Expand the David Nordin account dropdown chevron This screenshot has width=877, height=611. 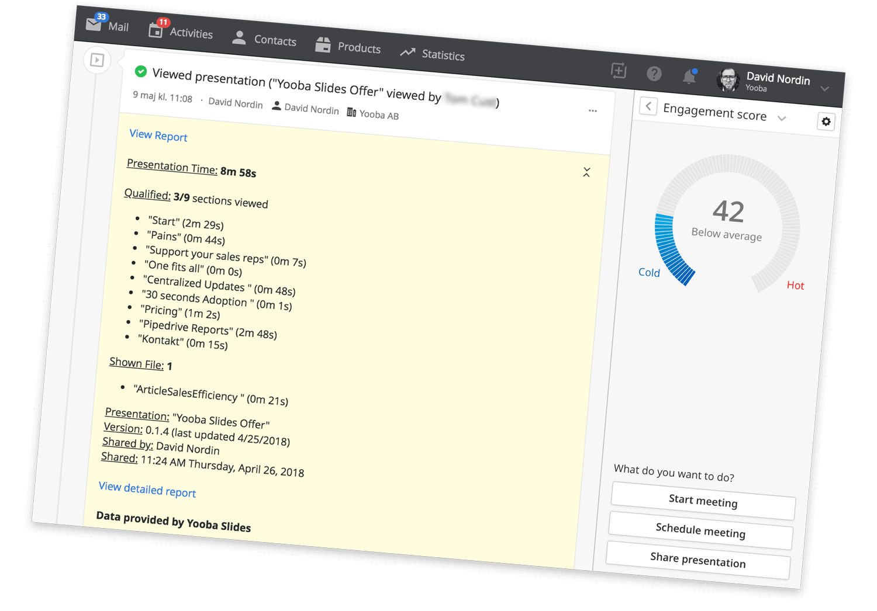[825, 89]
